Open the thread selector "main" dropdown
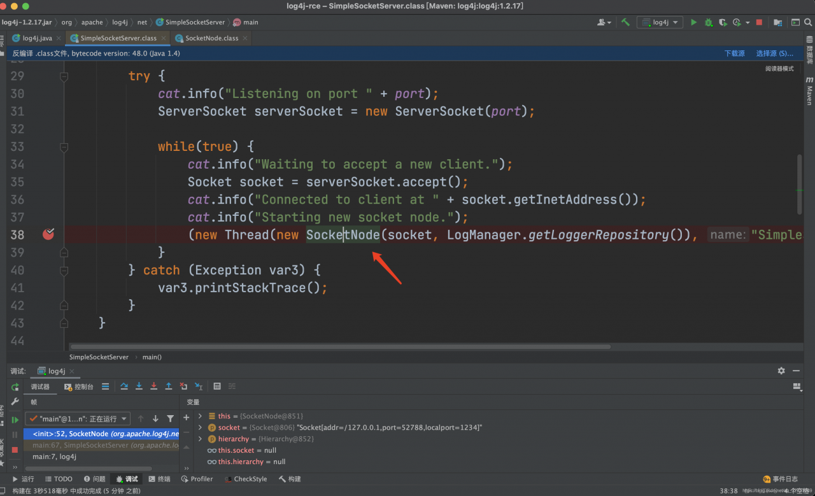The height and width of the screenshot is (496, 815). click(78, 418)
